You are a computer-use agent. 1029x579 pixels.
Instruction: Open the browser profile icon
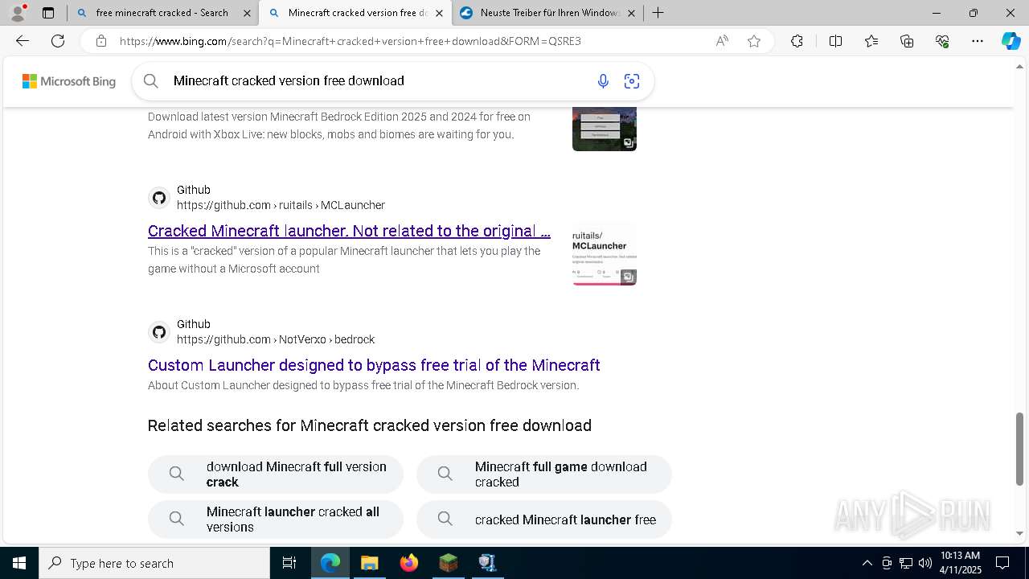click(18, 13)
